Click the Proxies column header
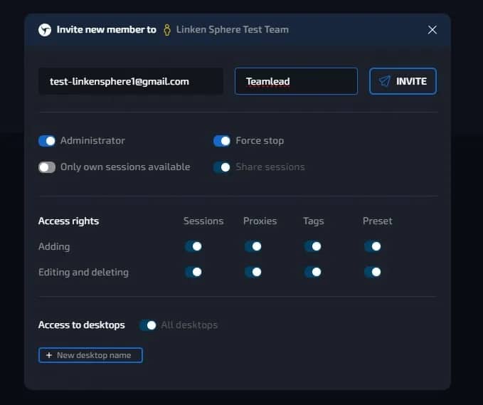This screenshot has width=483, height=405. [260, 221]
